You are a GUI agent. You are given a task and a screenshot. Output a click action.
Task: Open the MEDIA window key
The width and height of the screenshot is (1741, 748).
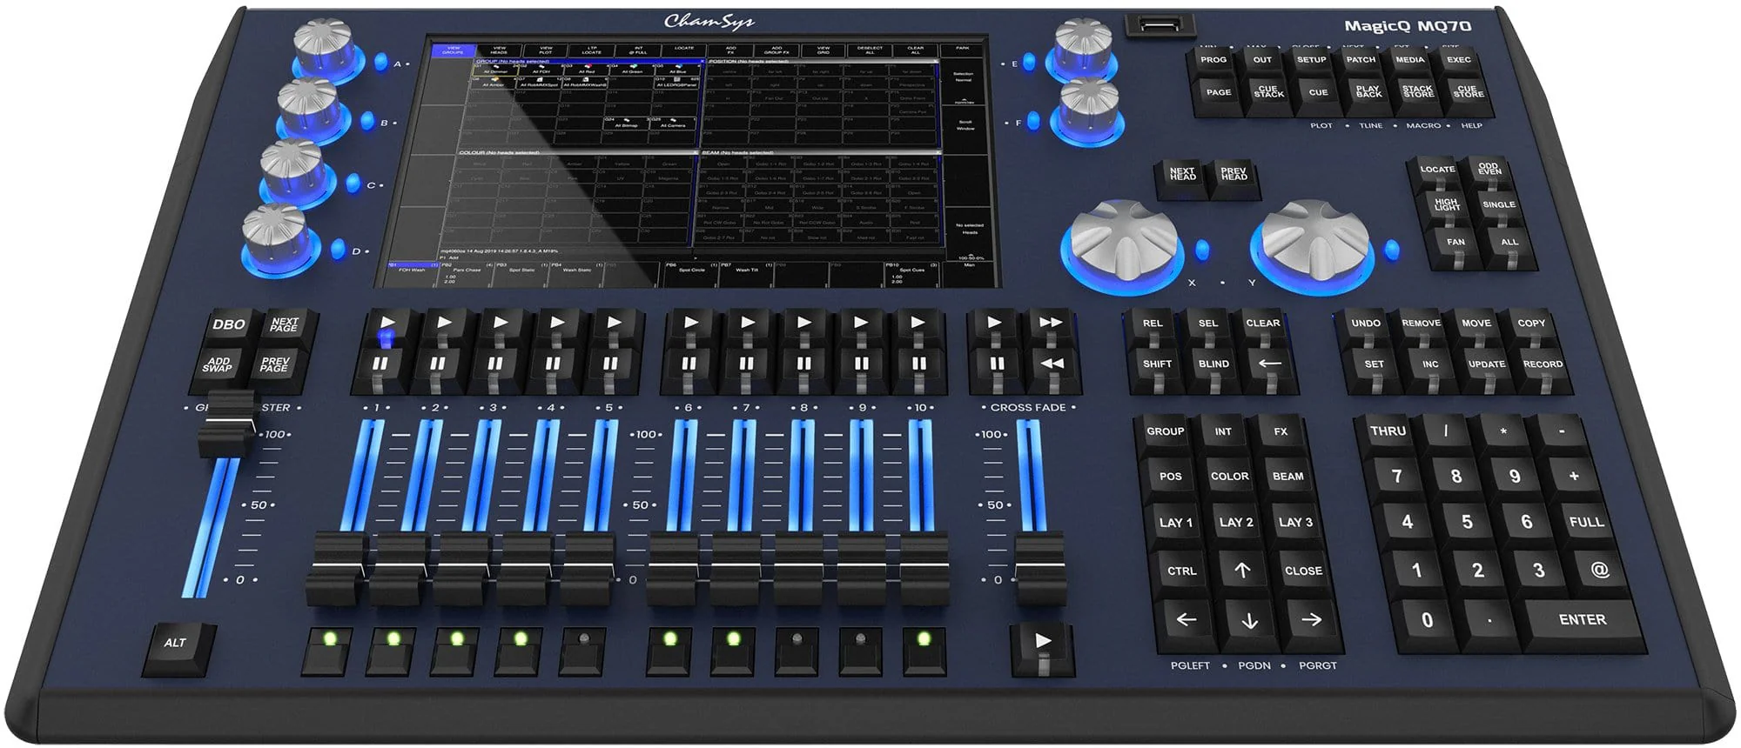pyautogui.click(x=1410, y=61)
